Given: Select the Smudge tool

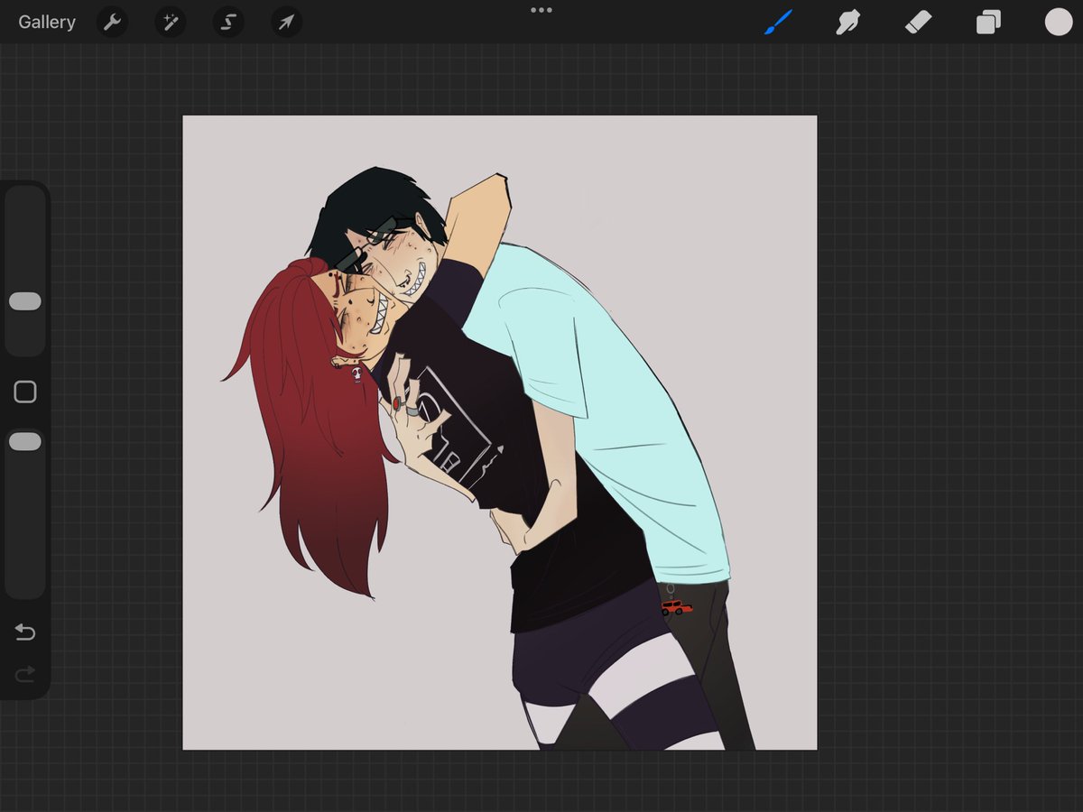Looking at the screenshot, I should [847, 22].
